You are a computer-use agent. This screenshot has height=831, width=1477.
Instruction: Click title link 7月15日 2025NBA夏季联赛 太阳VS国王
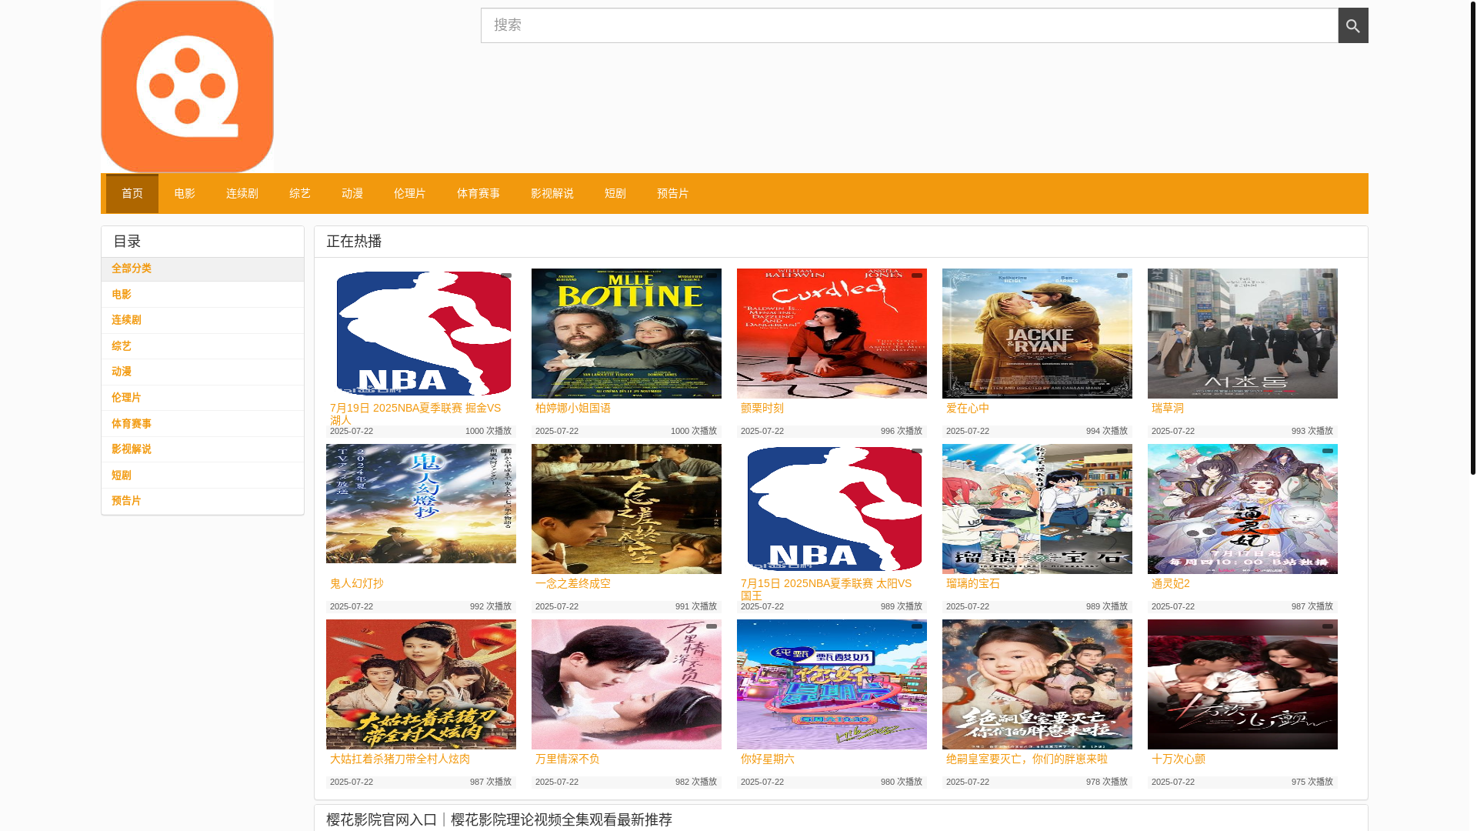[x=826, y=589]
